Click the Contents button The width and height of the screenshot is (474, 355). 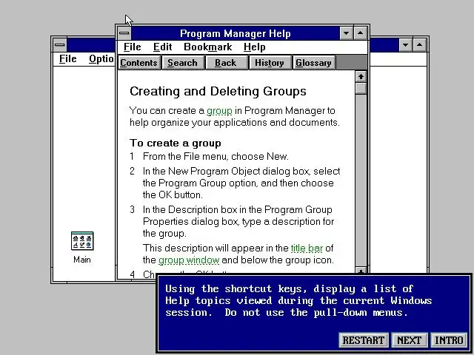pos(138,63)
